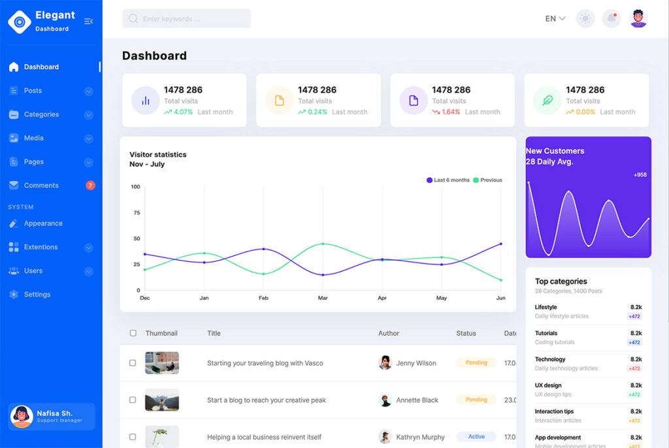The height and width of the screenshot is (448, 669).
Task: Click the green feather icon in the 0.00% card
Action: (x=547, y=101)
